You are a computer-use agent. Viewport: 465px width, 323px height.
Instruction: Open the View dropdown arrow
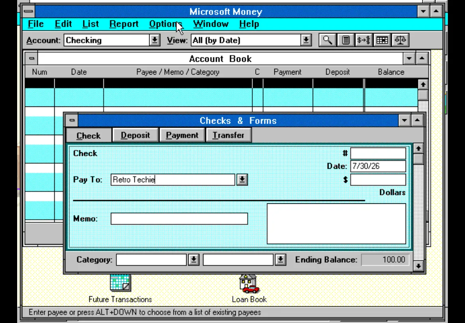tap(306, 40)
